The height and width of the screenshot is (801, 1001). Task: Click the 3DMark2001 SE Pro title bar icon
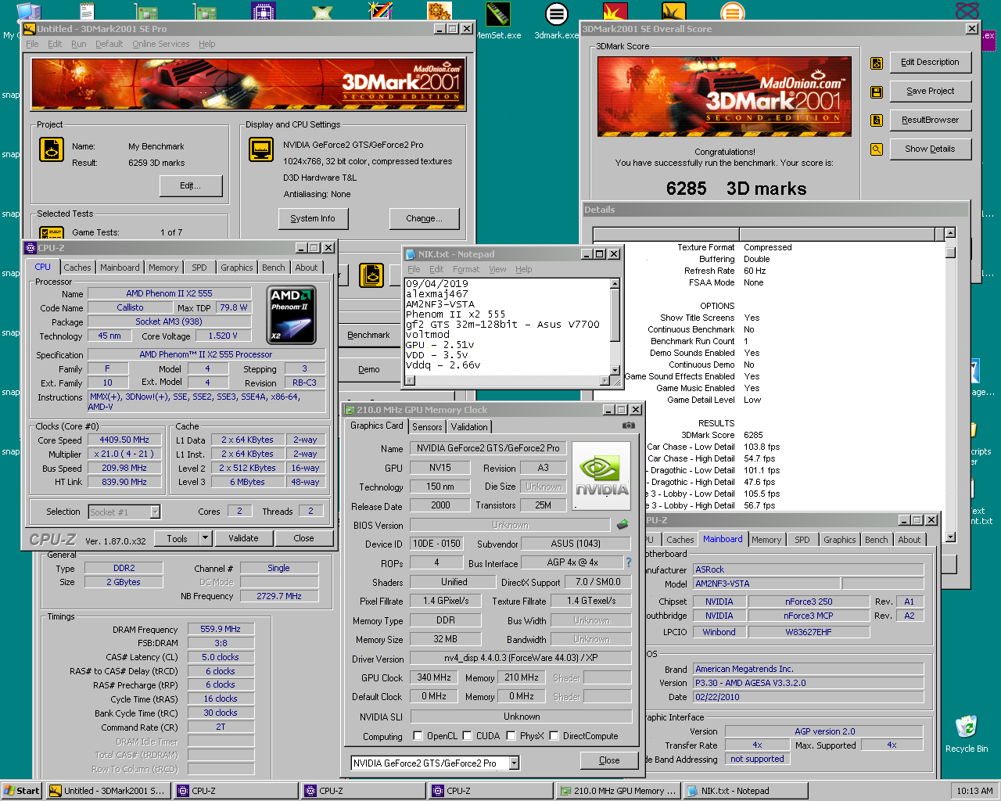[30, 29]
